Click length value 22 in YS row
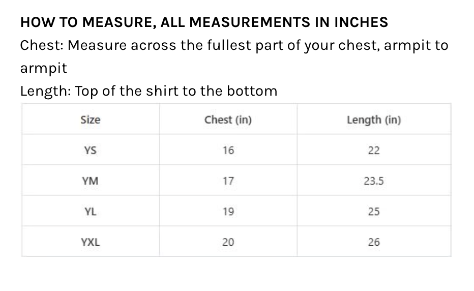 [x=374, y=151]
